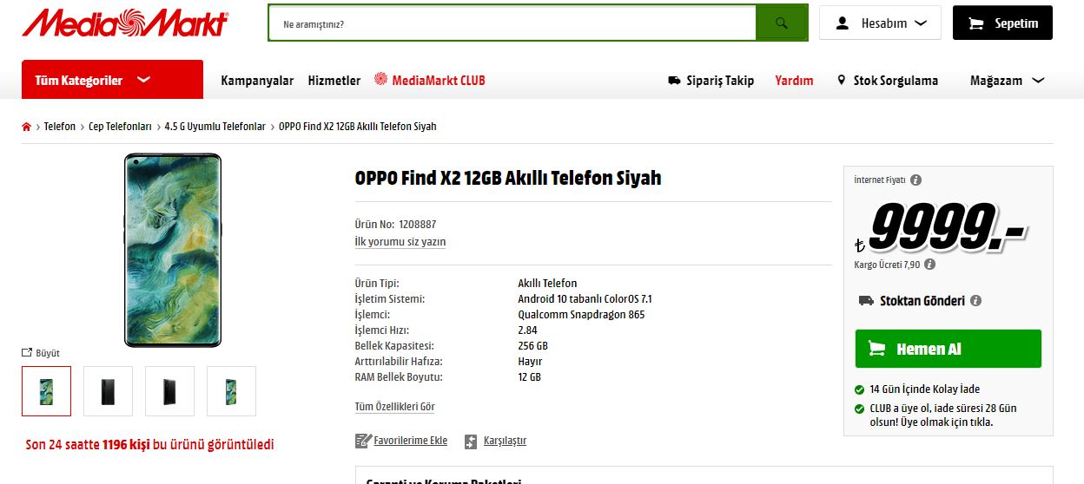
Task: Click the last breadcrumb OPPO Find X2 Siyah
Action: pyautogui.click(x=358, y=127)
